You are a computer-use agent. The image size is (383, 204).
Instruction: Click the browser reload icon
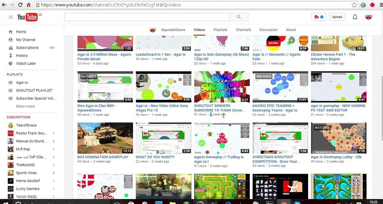20,5
